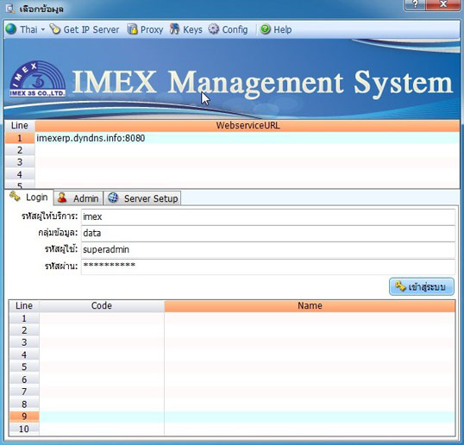The height and width of the screenshot is (445, 464).
Task: Click the IMEX 3S CO.,LTD. logo
Action: click(38, 79)
